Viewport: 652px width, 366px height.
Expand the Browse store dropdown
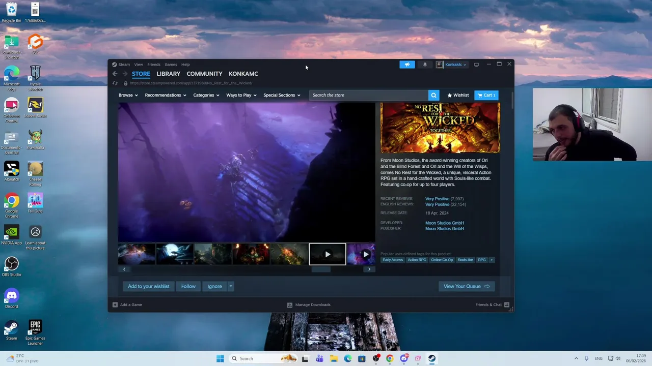(x=128, y=95)
